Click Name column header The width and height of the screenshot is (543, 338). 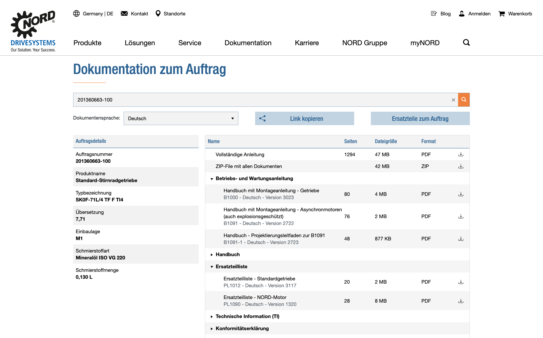214,141
